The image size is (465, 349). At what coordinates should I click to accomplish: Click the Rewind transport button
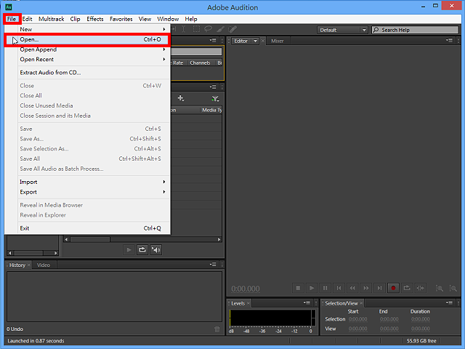[352, 288]
